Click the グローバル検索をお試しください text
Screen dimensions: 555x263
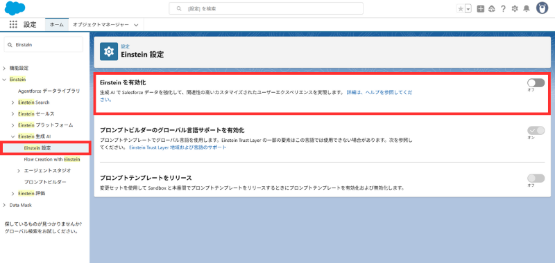tap(42, 232)
